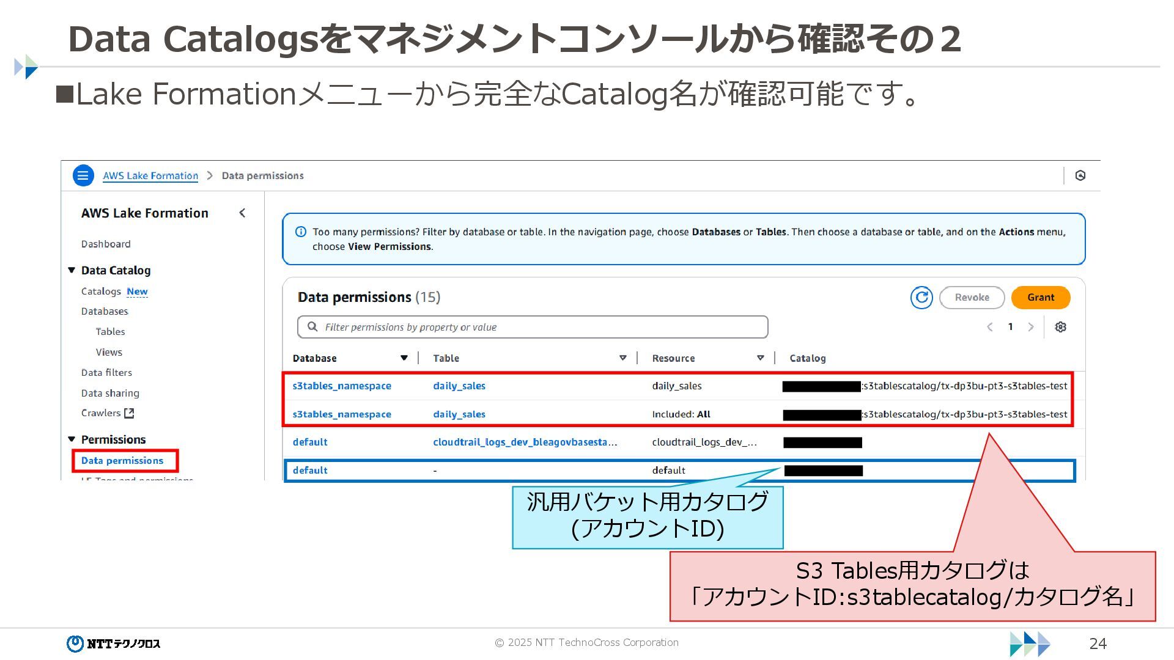1174x660 pixels.
Task: Open s3tables_namespace link in first row
Action: pyautogui.click(x=342, y=386)
